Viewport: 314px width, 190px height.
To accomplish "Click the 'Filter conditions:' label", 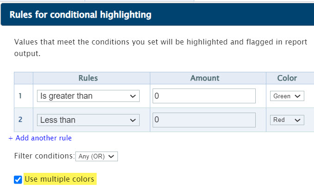I will pos(44,156).
